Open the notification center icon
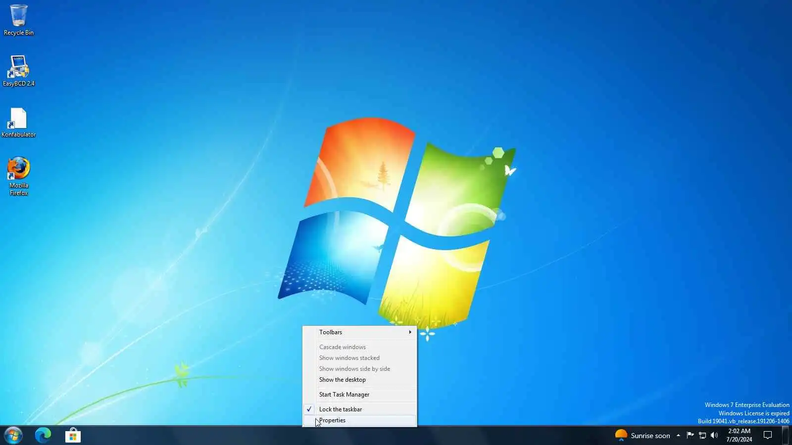The width and height of the screenshot is (792, 445). pyautogui.click(x=768, y=435)
